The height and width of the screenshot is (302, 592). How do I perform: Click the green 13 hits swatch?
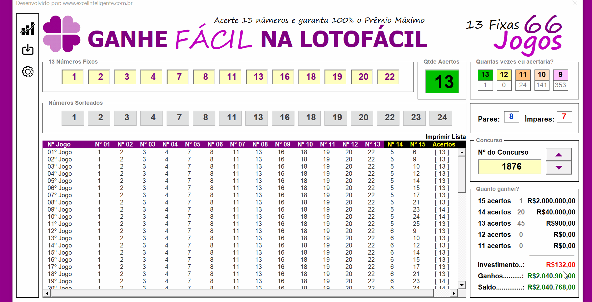click(485, 75)
